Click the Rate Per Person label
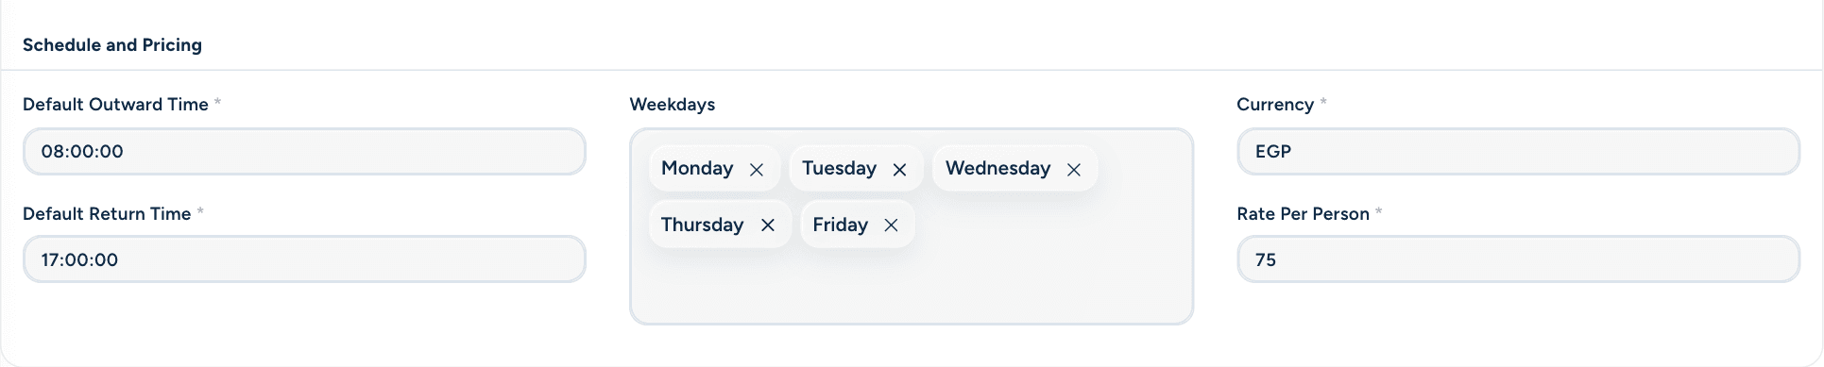 (x=1303, y=214)
